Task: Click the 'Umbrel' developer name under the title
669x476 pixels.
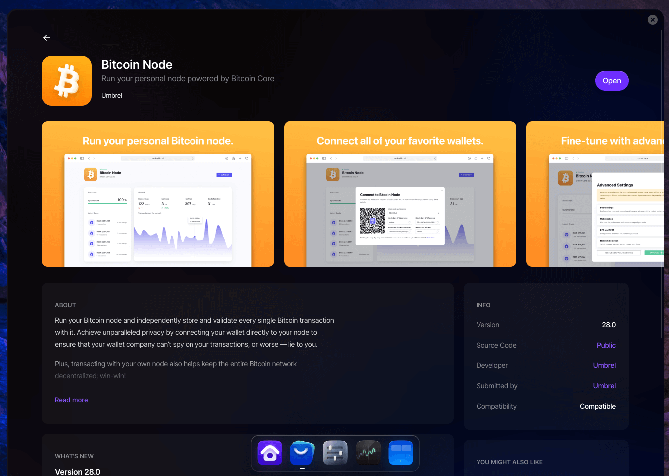Action: pos(112,95)
